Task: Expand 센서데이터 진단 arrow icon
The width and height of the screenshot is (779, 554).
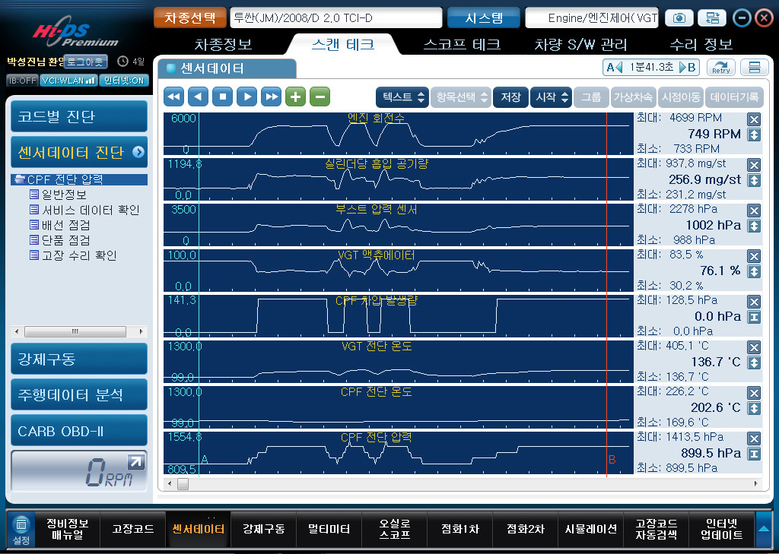Action: click(x=138, y=152)
